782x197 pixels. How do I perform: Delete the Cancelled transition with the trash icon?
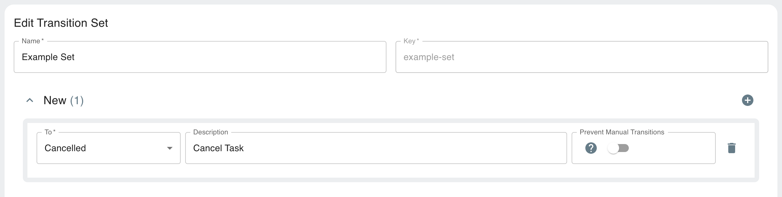[731, 148]
